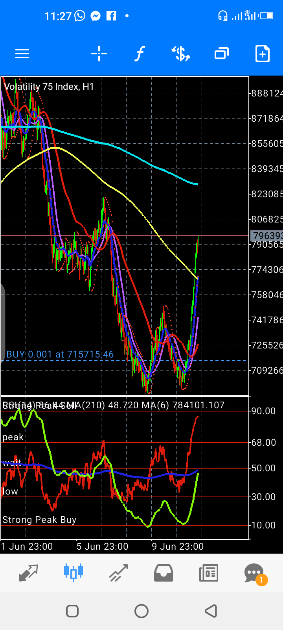283x630 pixels.
Task: Tap the Android recent apps square button
Action: click(72, 611)
